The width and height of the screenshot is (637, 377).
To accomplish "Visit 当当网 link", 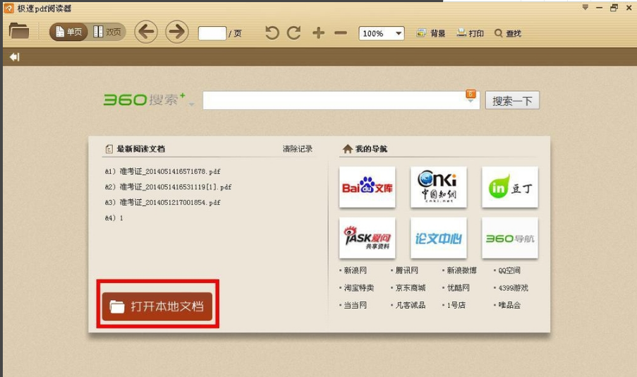I will tap(355, 305).
